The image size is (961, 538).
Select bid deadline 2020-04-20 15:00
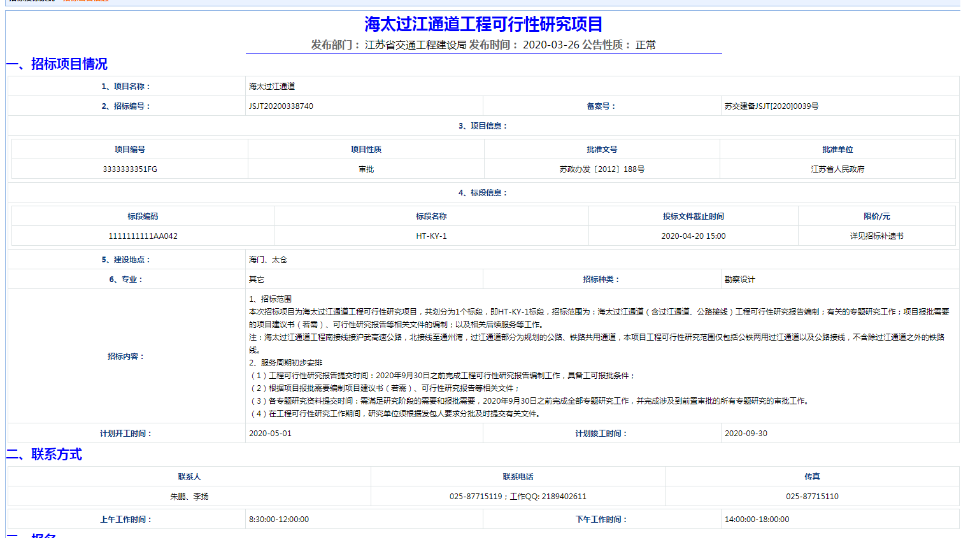point(693,236)
